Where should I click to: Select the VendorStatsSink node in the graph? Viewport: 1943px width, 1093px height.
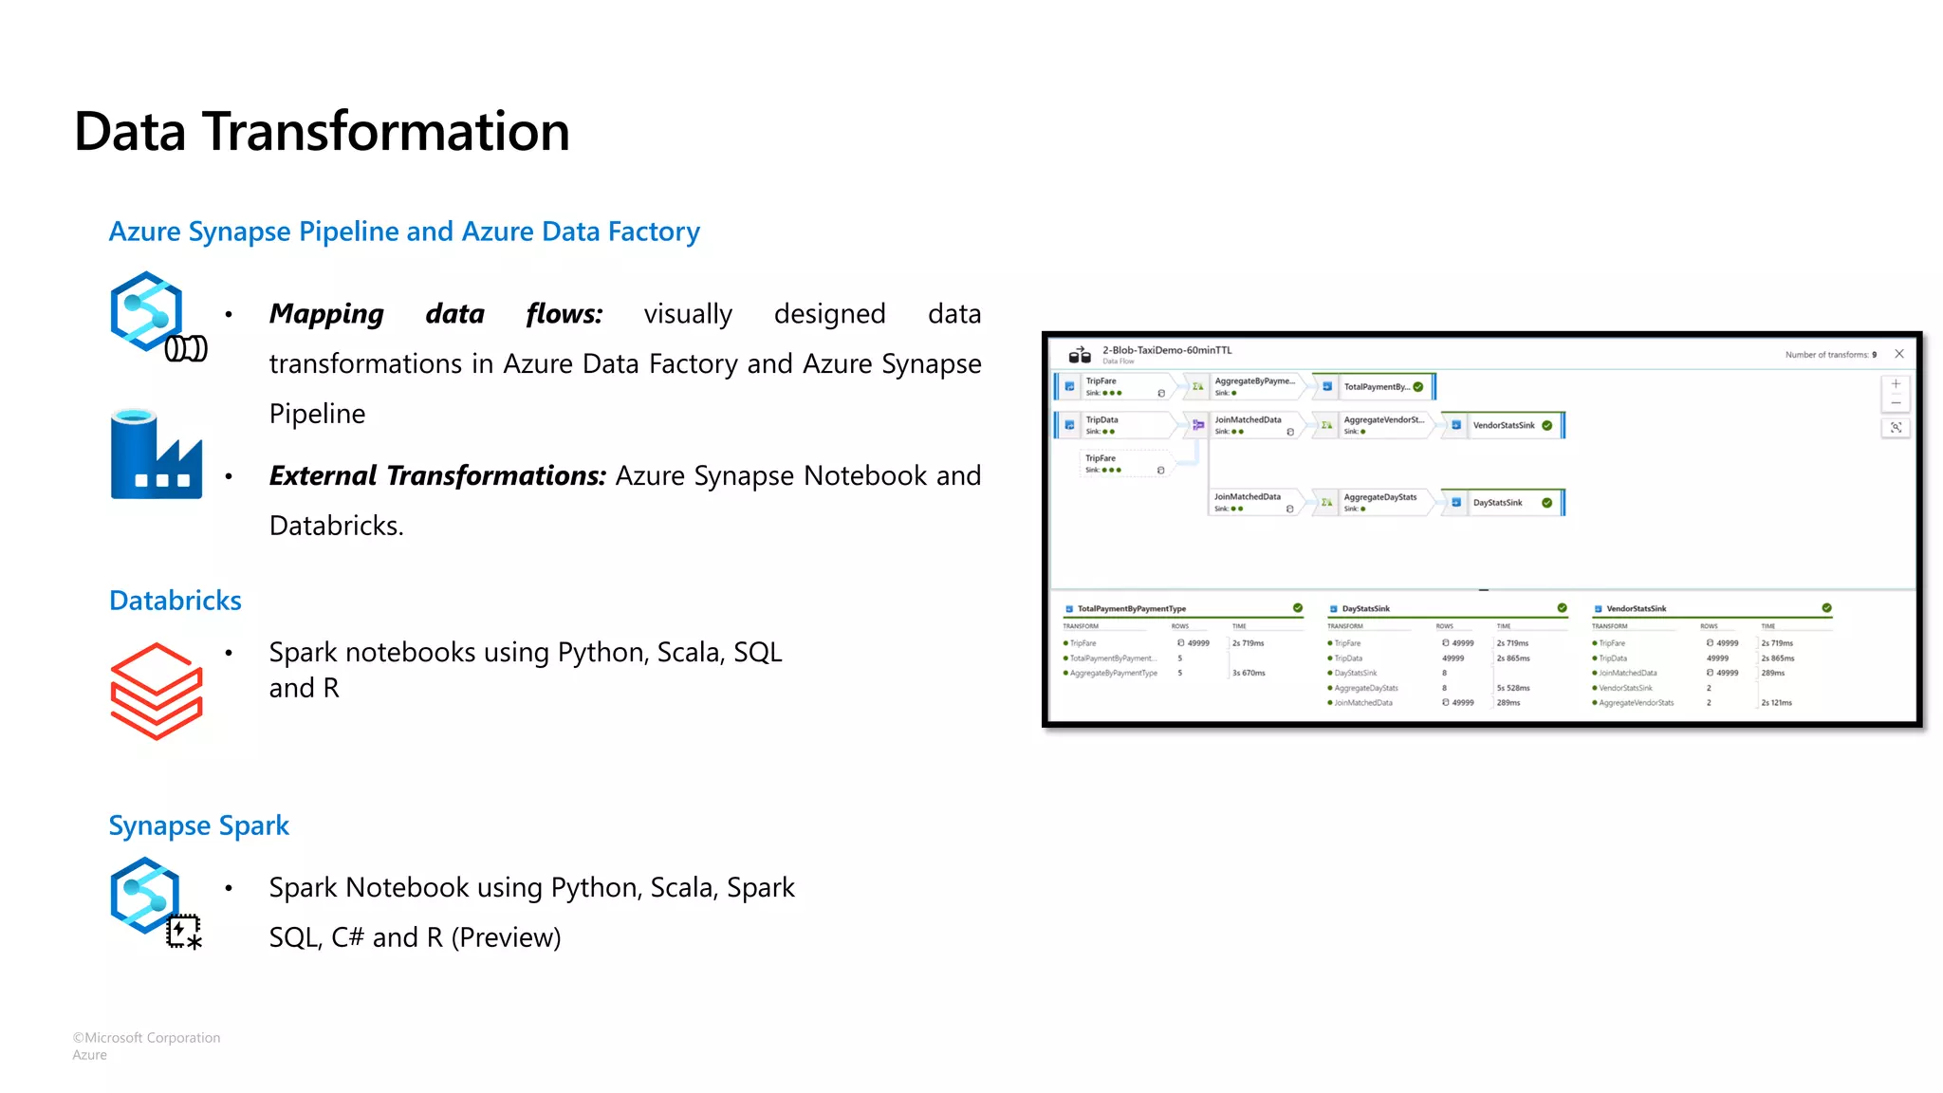coord(1503,425)
